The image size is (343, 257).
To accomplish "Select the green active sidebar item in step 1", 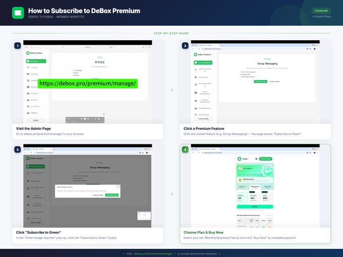I will (x=36, y=61).
